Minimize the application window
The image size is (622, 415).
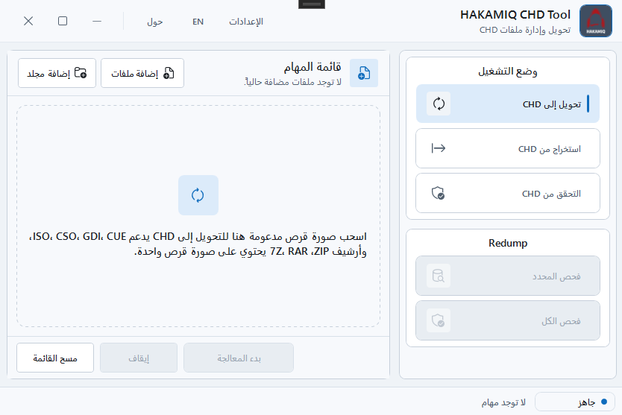click(97, 21)
